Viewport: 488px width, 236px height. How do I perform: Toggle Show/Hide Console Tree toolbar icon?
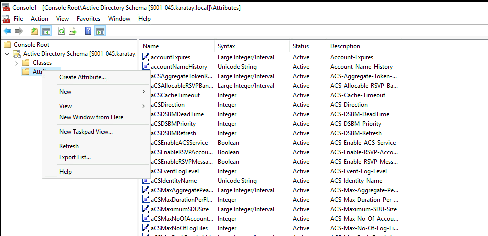pyautogui.click(x=46, y=31)
